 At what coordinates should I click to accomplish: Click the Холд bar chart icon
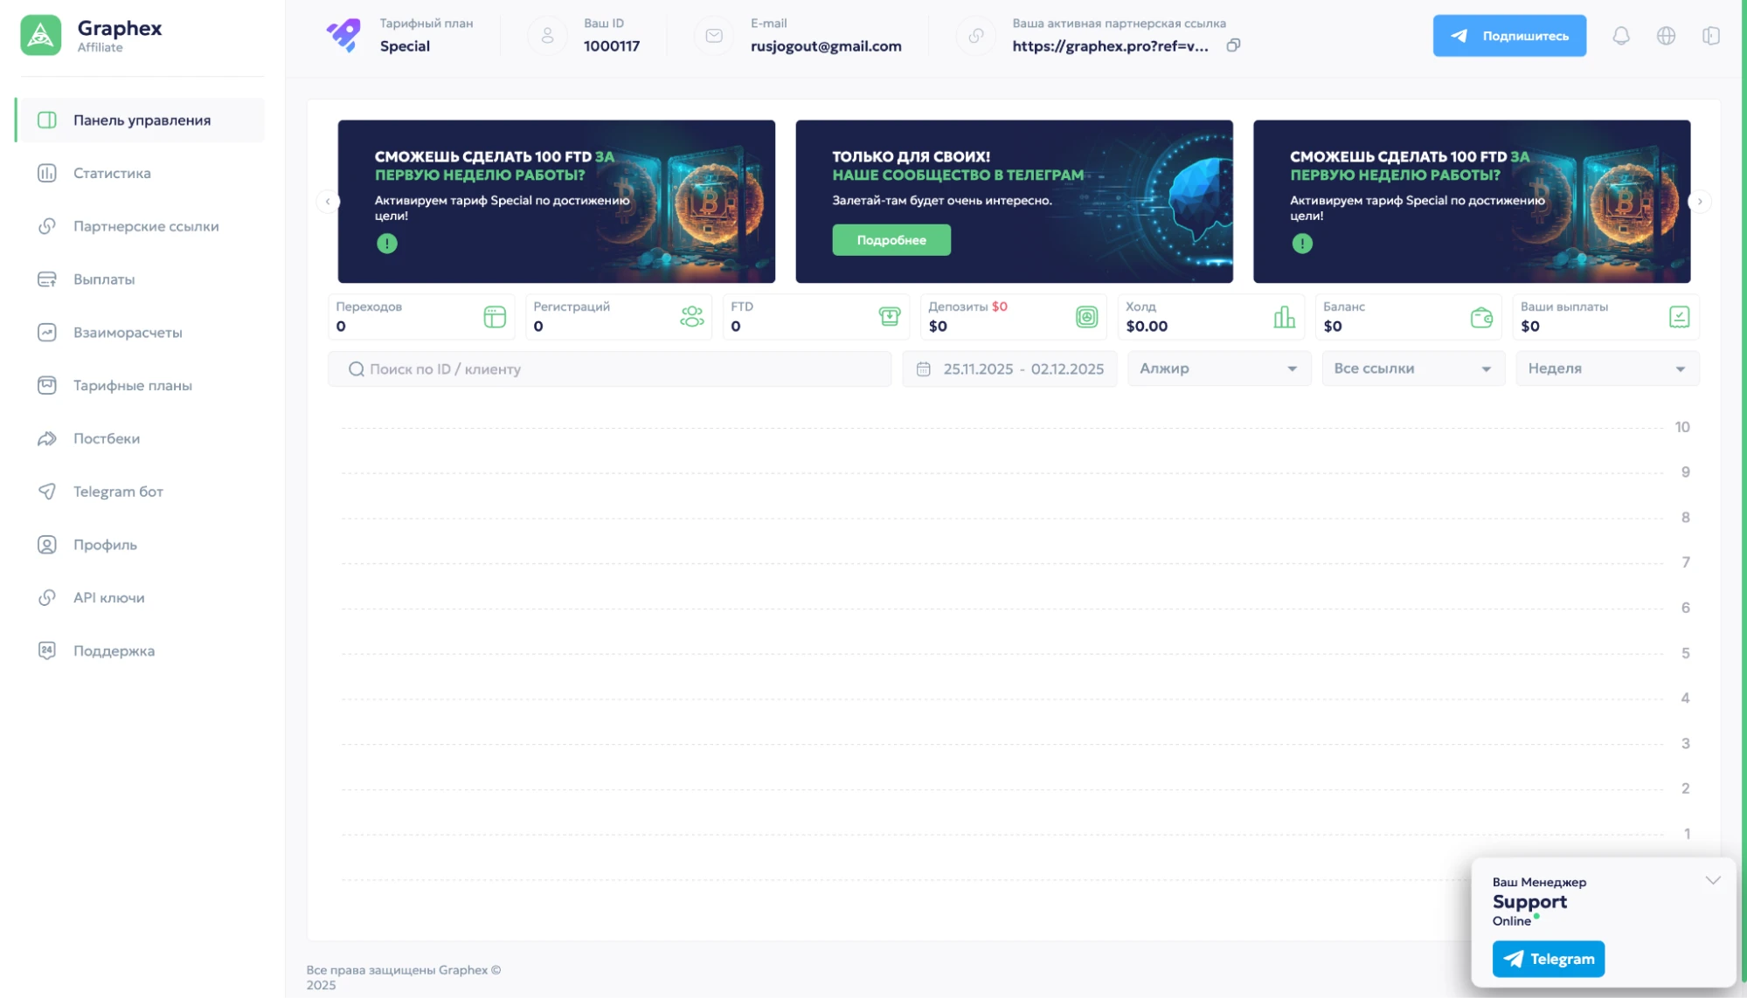(1285, 317)
